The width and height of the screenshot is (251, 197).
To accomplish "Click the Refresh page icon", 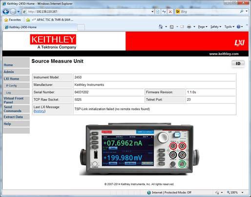I will tap(164, 12).
